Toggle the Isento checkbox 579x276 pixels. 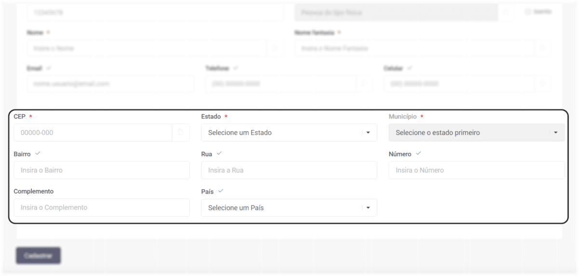(x=527, y=12)
